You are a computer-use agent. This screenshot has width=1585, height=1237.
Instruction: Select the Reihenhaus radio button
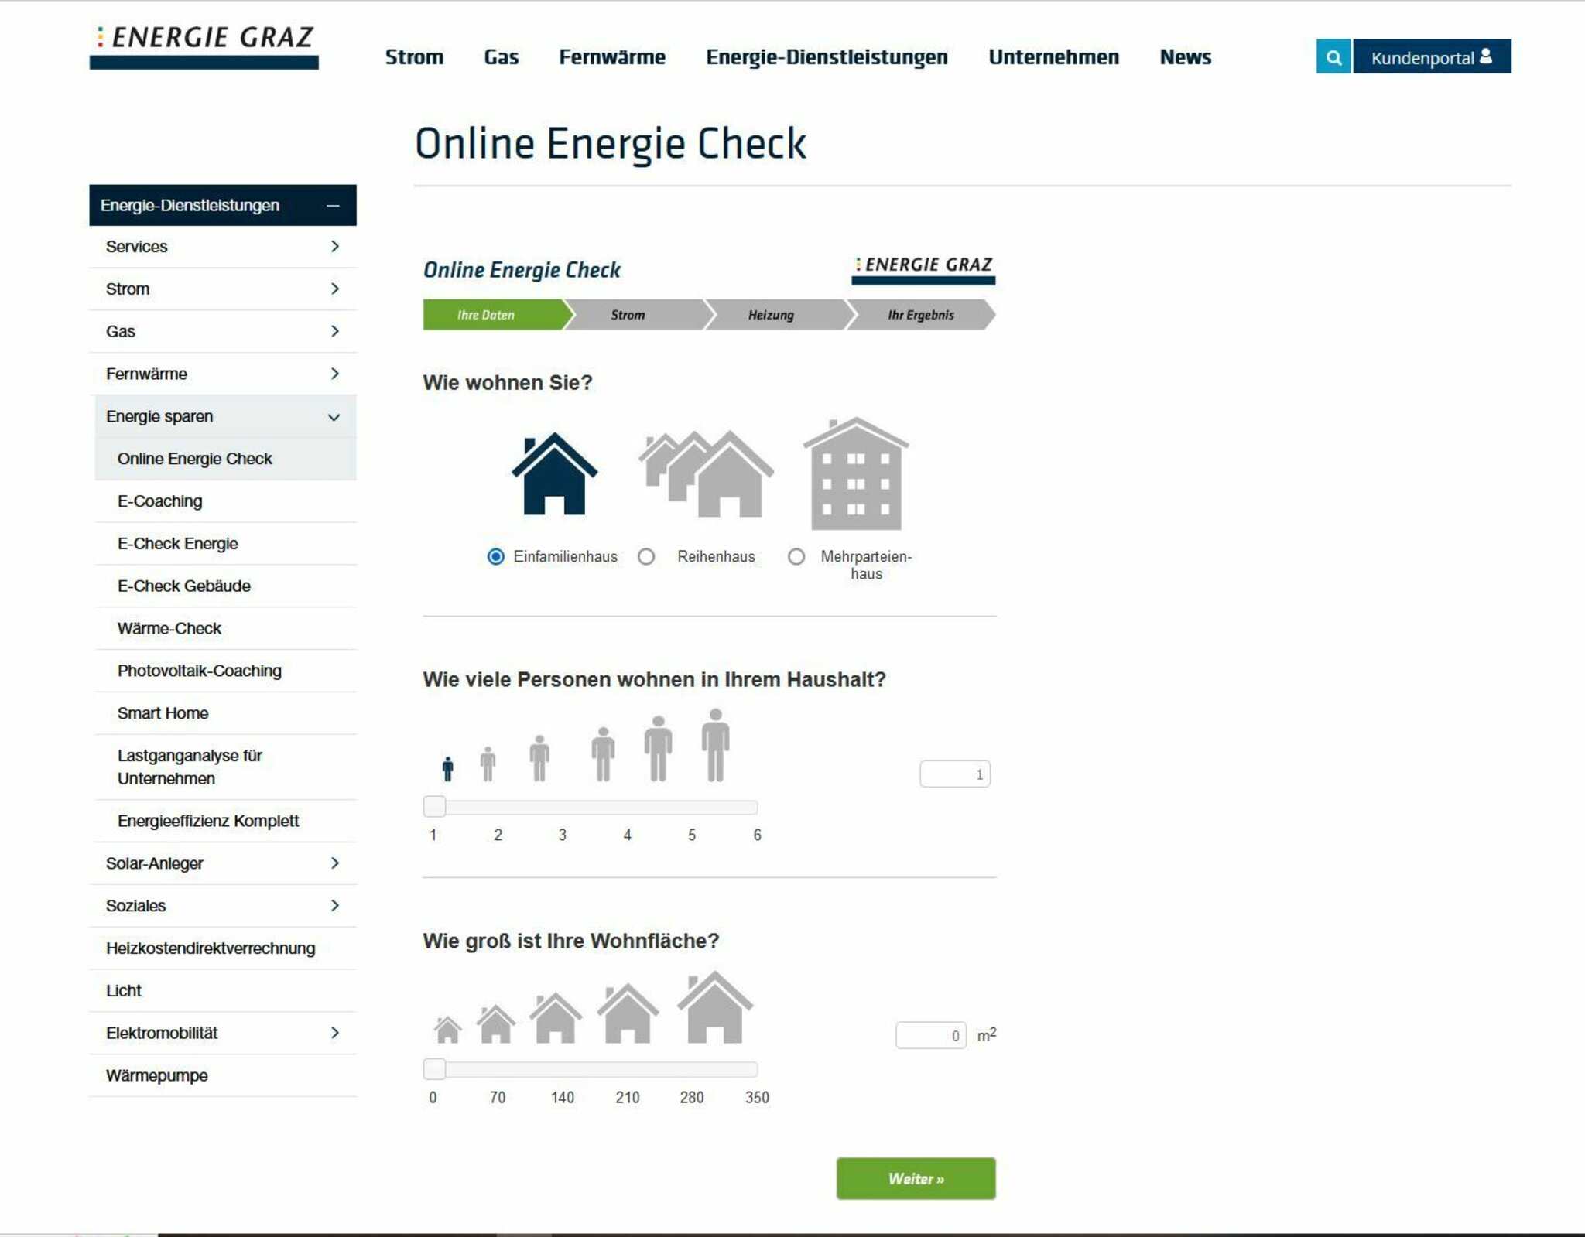click(646, 557)
